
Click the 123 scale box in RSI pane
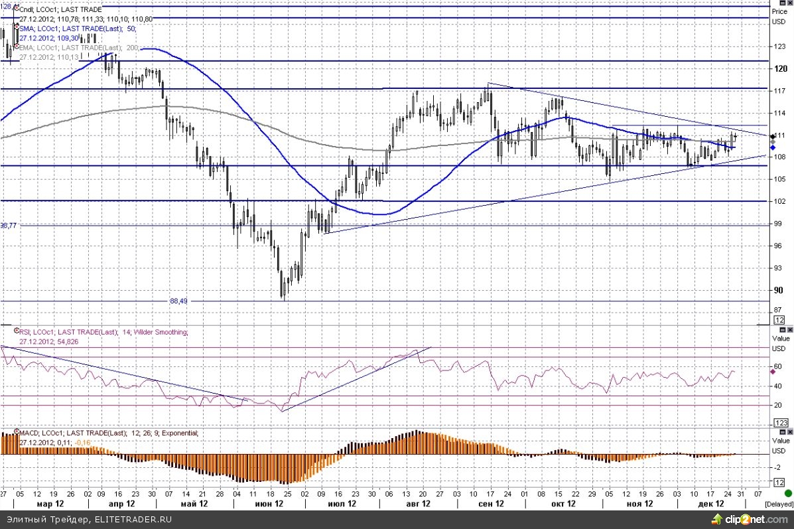[780, 423]
